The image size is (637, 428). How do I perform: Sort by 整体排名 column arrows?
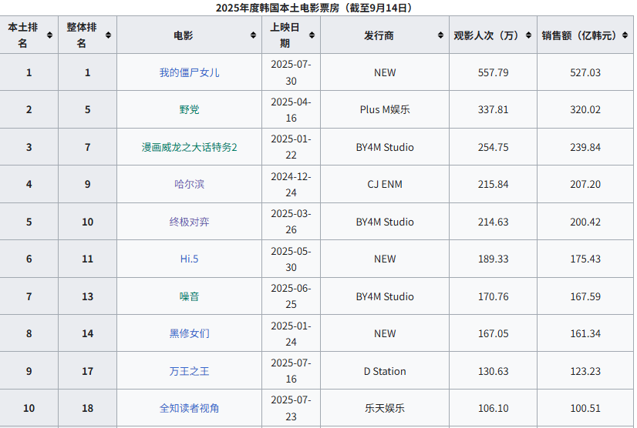[x=108, y=35]
